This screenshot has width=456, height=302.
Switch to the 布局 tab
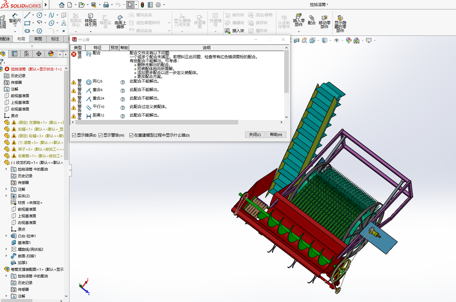21,39
